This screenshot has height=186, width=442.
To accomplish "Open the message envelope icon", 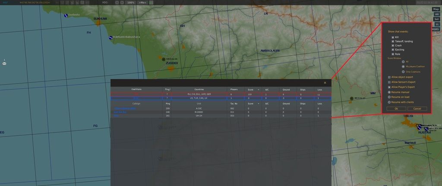I will [x=4, y=63].
